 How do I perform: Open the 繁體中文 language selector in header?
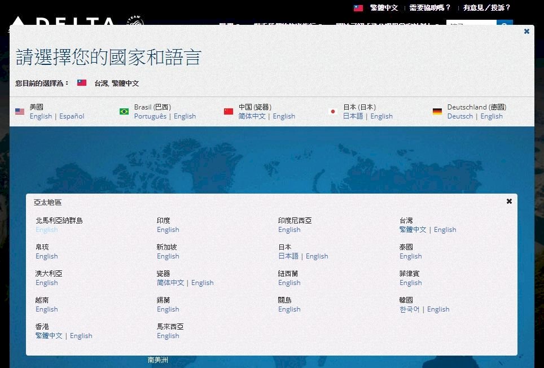tap(384, 8)
